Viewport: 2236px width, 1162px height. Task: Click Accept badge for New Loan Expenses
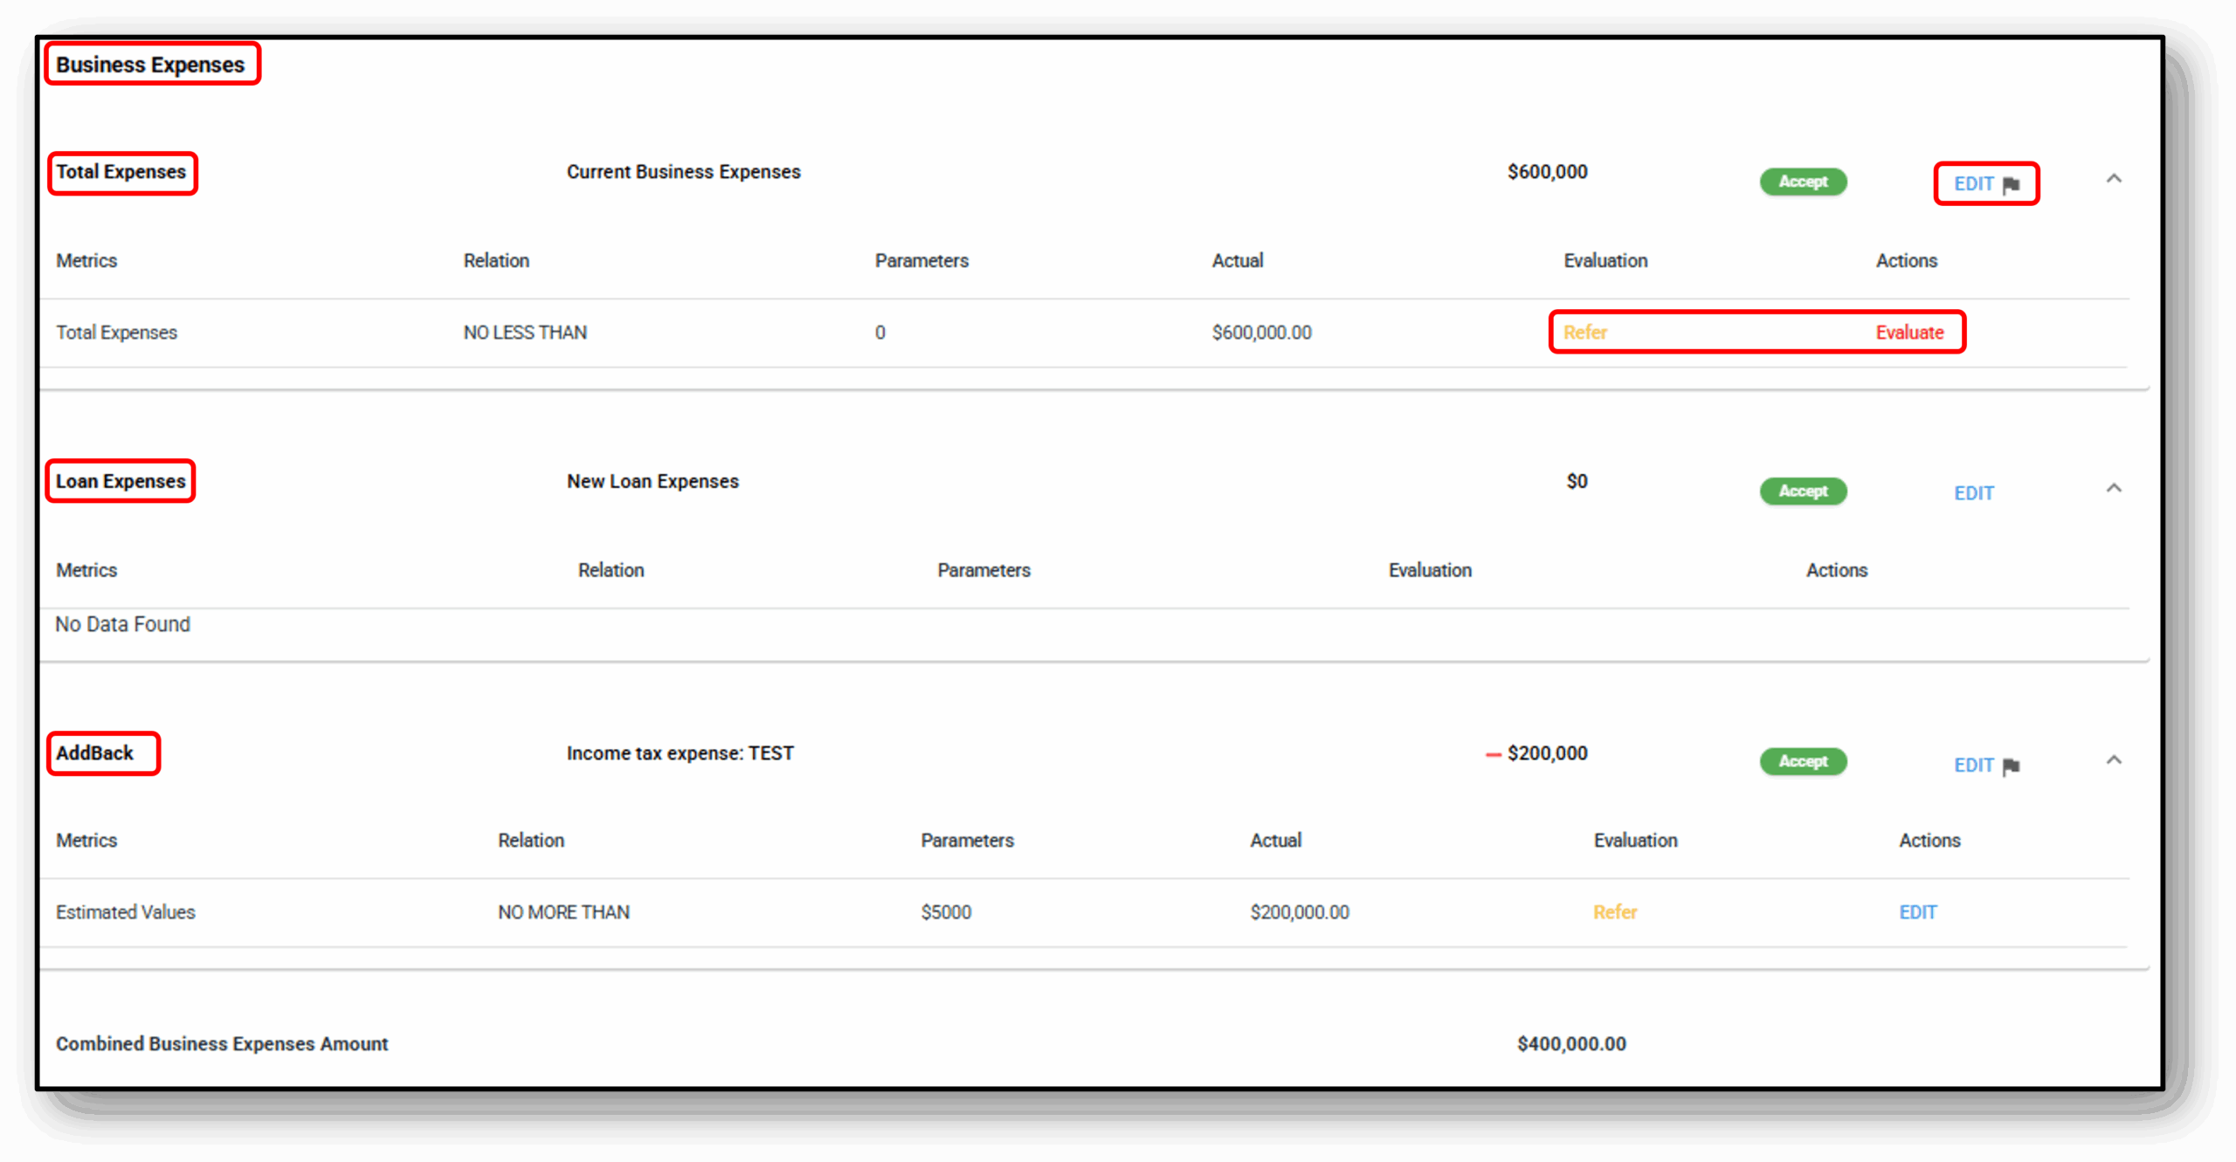(x=1803, y=492)
